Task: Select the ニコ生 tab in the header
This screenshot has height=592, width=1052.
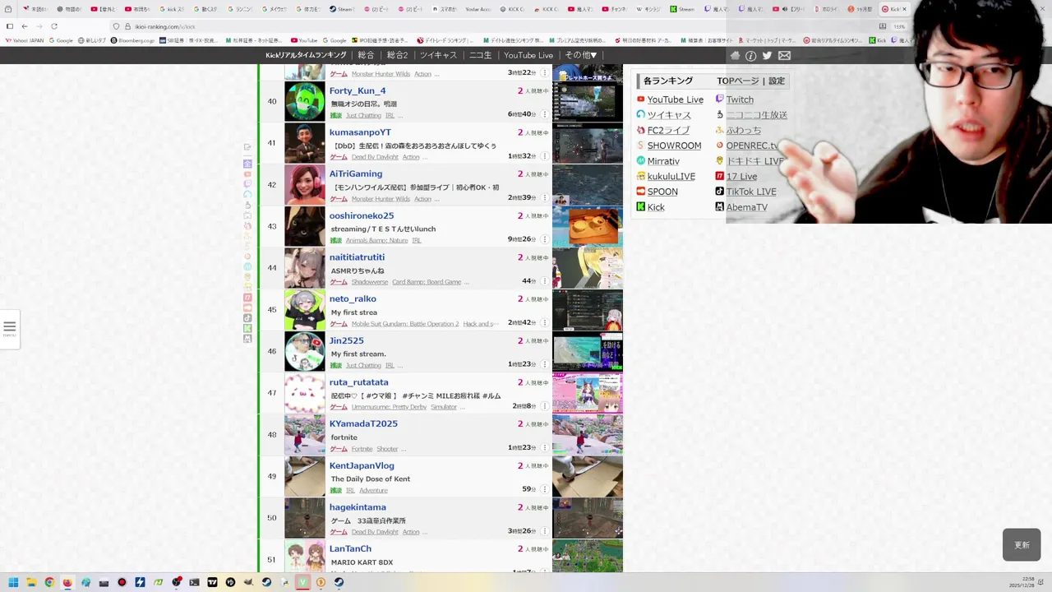Action: coord(480,55)
